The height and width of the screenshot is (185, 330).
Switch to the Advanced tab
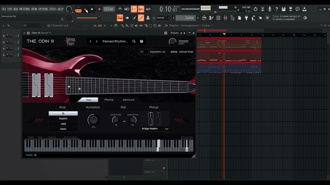[x=128, y=100]
